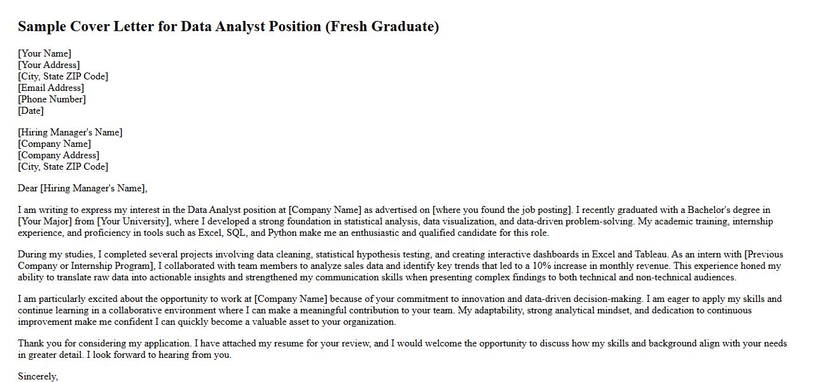Click the standalone [Company Name] address line
This screenshot has height=382, width=813.
click(x=54, y=144)
